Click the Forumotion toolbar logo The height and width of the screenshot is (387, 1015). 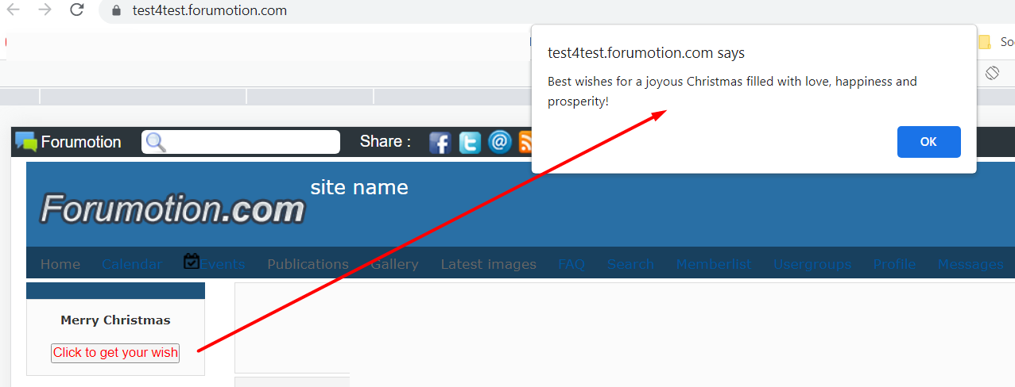tap(68, 142)
